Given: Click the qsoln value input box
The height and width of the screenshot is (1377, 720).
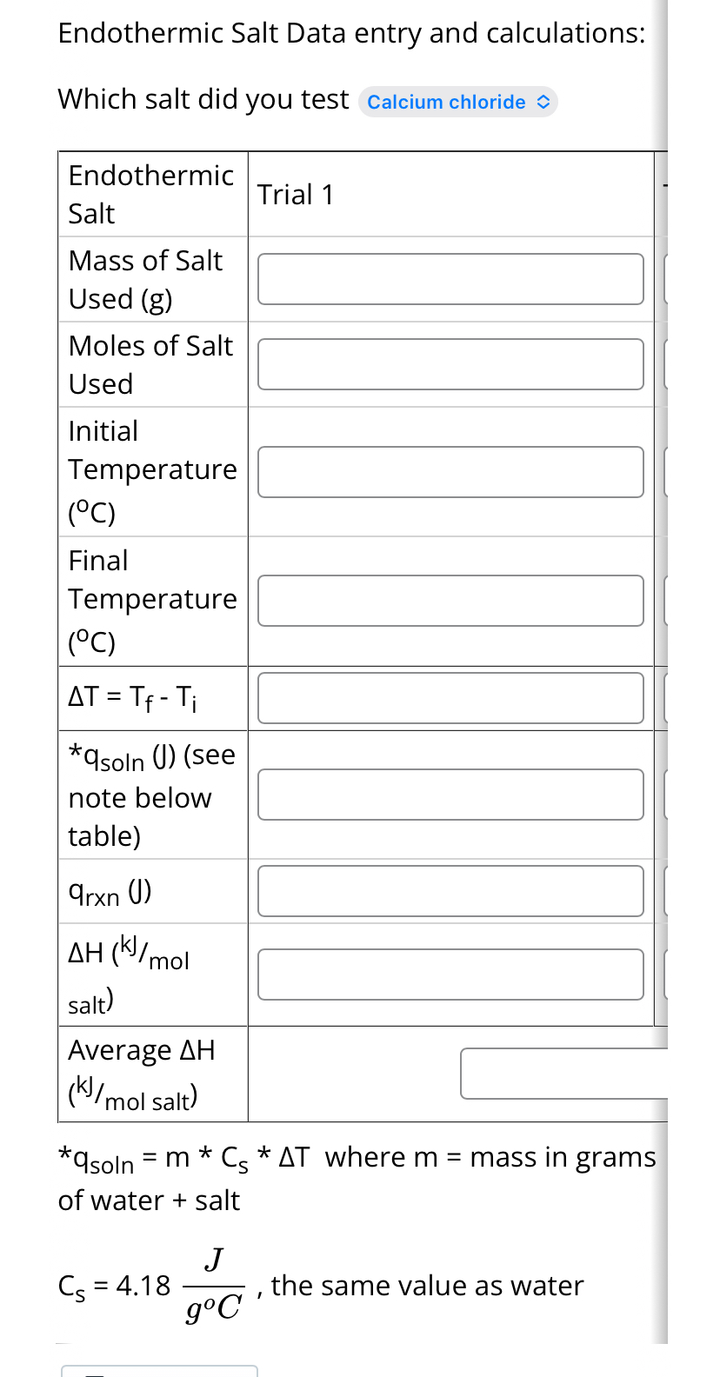Looking at the screenshot, I should [x=450, y=794].
